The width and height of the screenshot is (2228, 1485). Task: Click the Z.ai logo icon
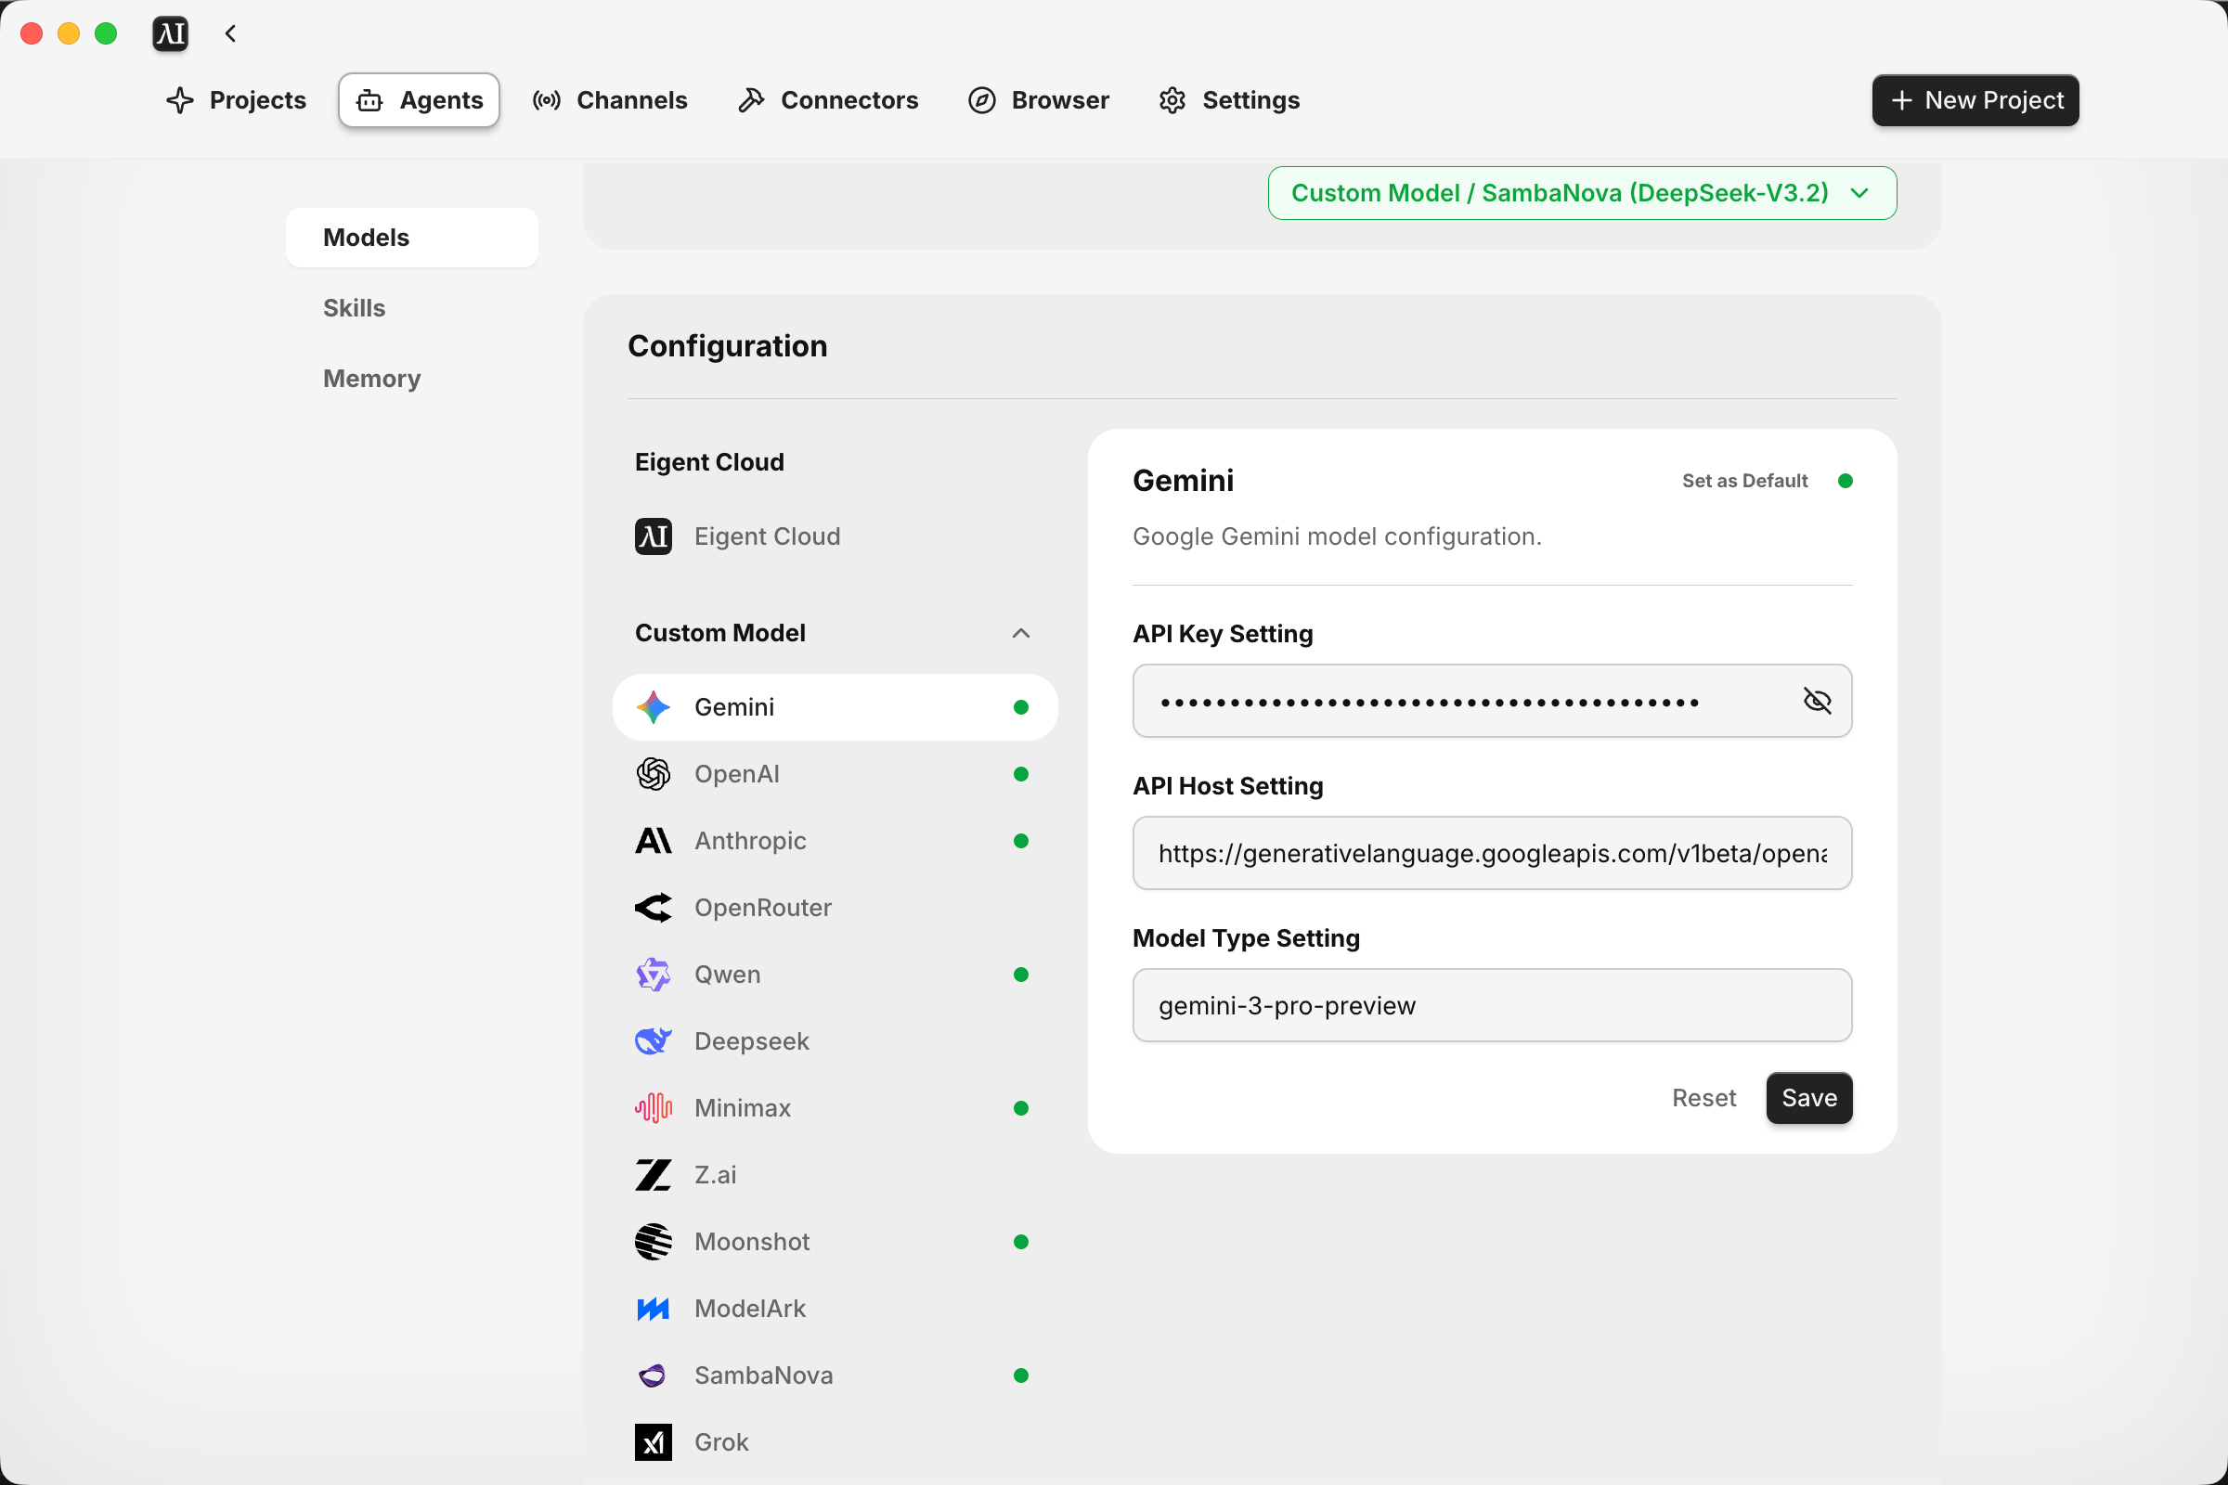click(654, 1175)
